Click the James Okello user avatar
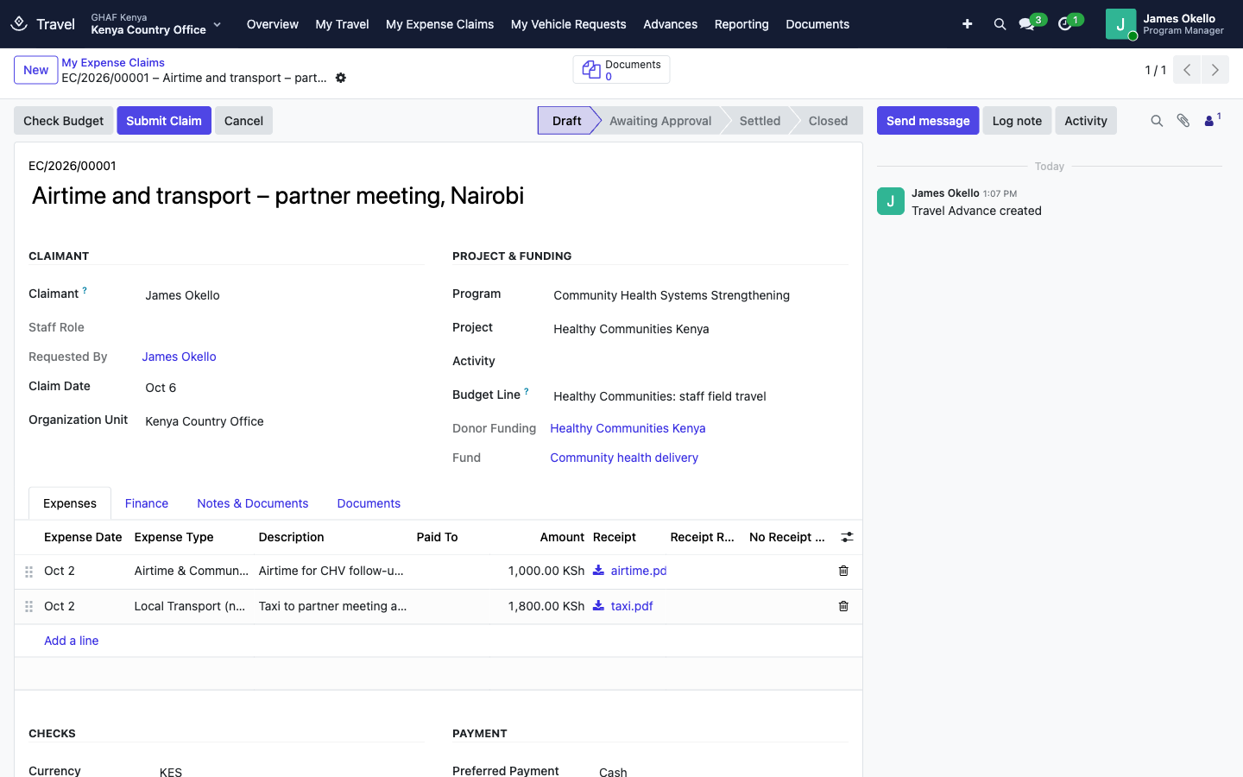The width and height of the screenshot is (1243, 777). tap(1120, 24)
